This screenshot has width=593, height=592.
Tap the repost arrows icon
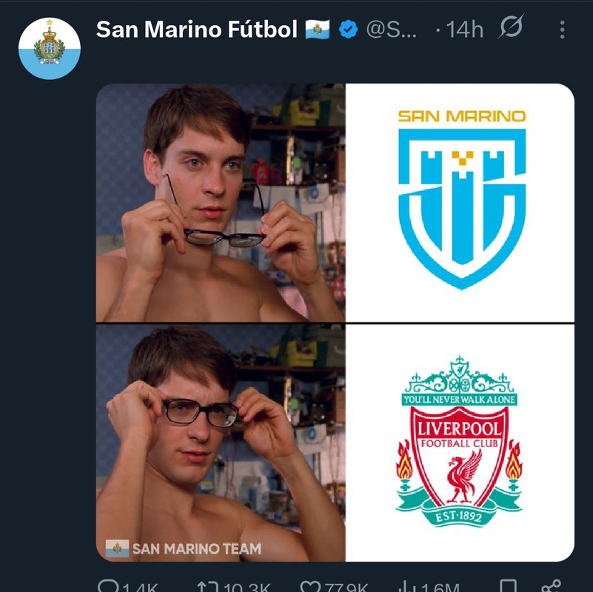pos(207,587)
